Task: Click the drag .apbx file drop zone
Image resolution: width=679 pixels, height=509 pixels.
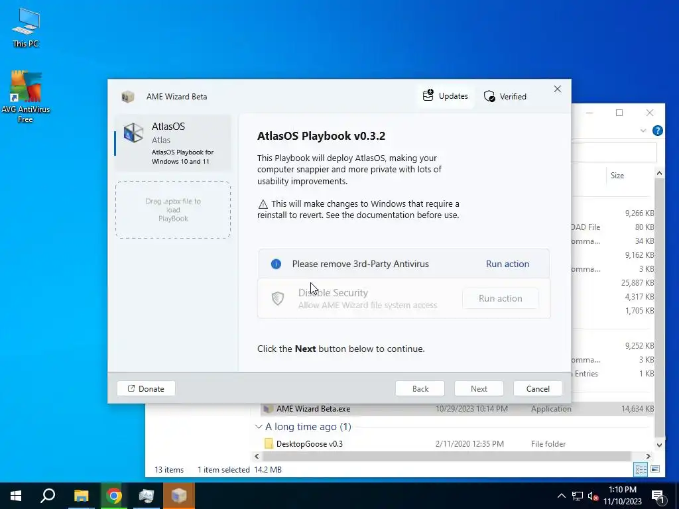Action: click(173, 210)
